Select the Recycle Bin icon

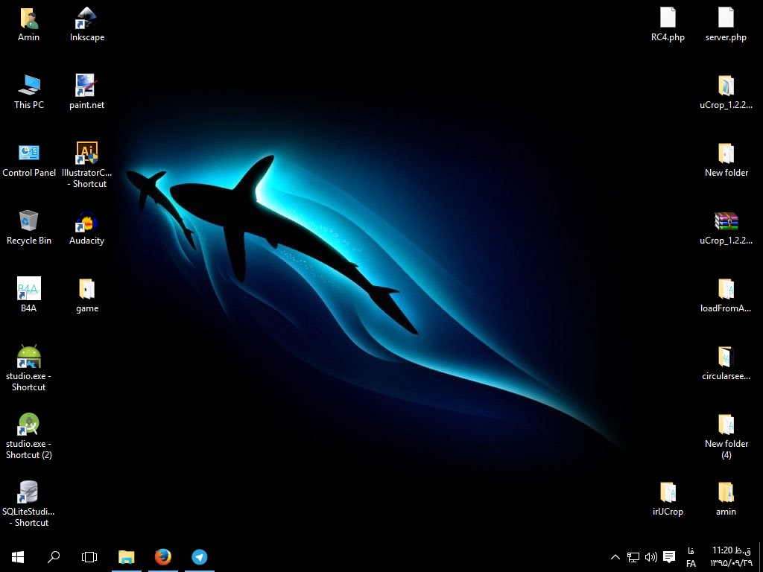click(x=28, y=222)
